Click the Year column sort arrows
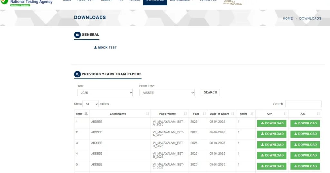The height and width of the screenshot is (173, 330). point(204,114)
